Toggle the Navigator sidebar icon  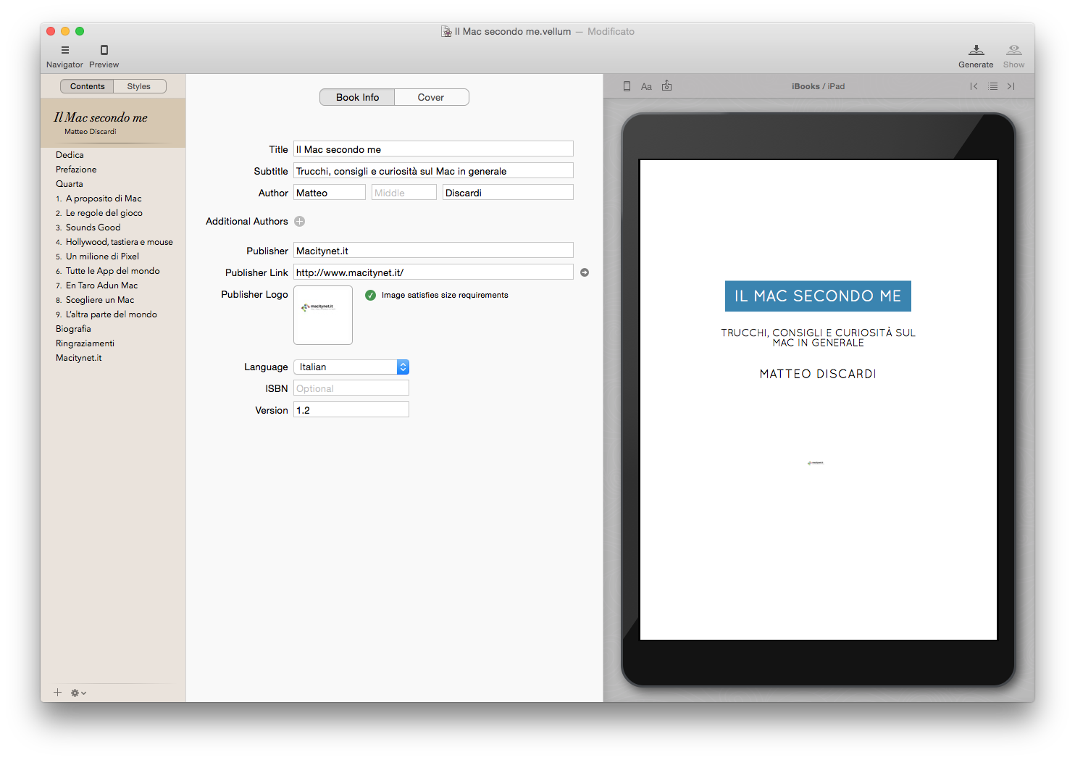click(x=64, y=50)
